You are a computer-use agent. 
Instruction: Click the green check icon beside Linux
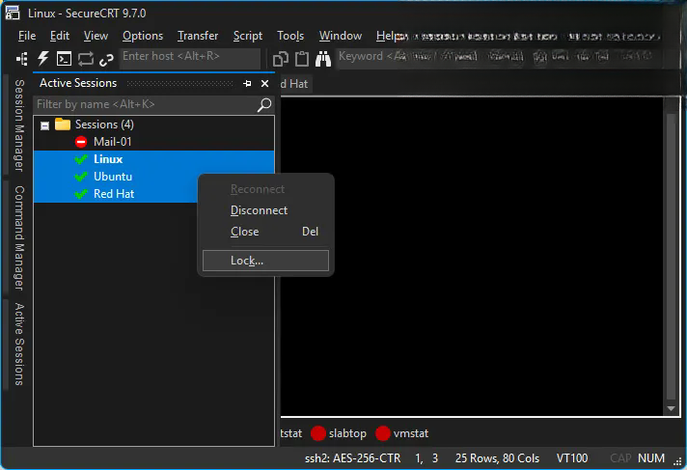coord(81,159)
